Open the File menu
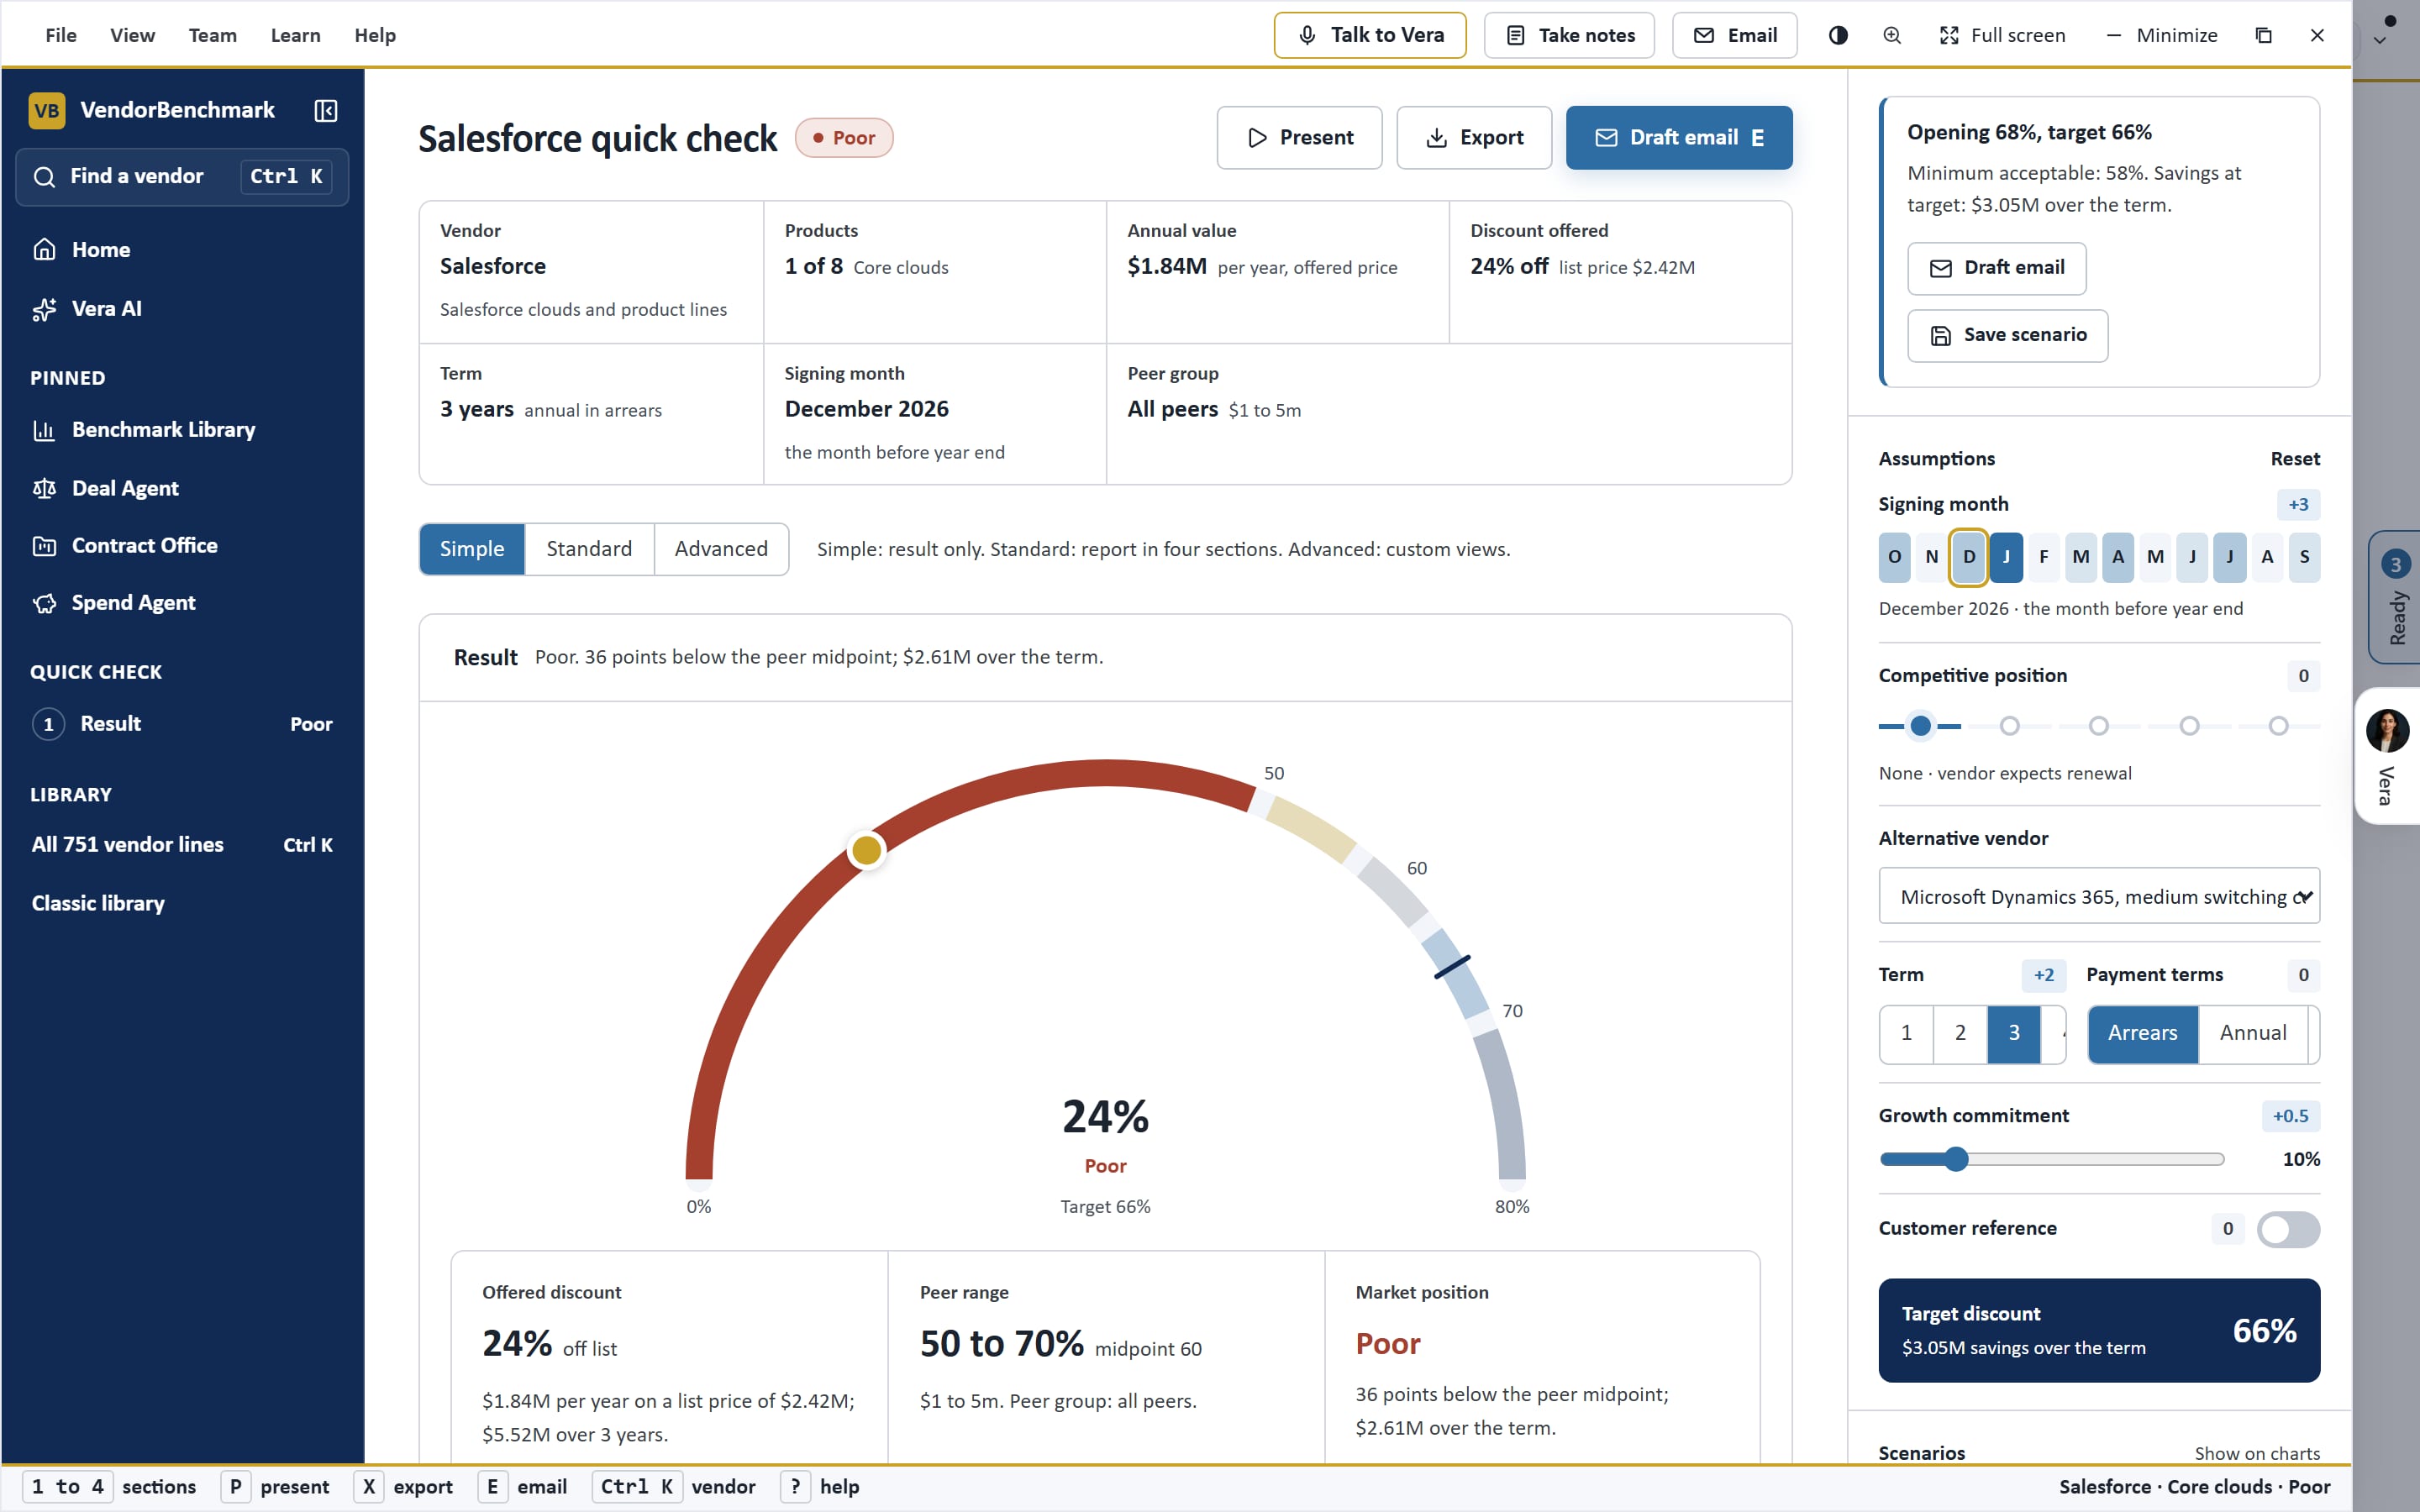The height and width of the screenshot is (1512, 2420). coord(61,35)
